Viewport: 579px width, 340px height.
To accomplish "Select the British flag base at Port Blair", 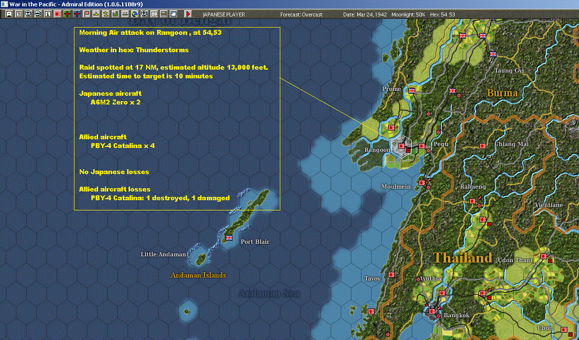I will [x=229, y=237].
